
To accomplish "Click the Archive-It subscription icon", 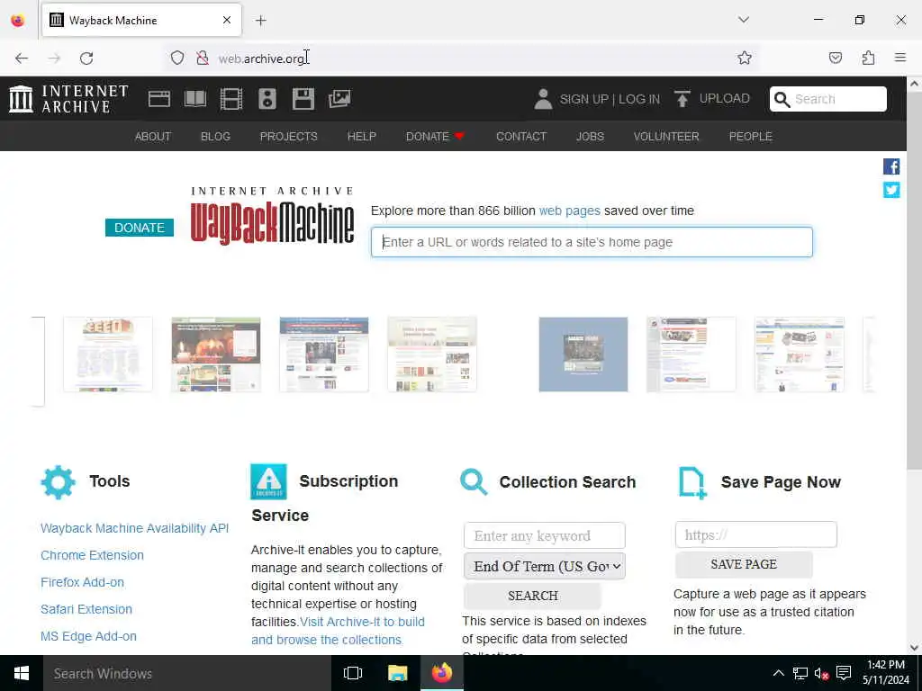I will [x=268, y=482].
